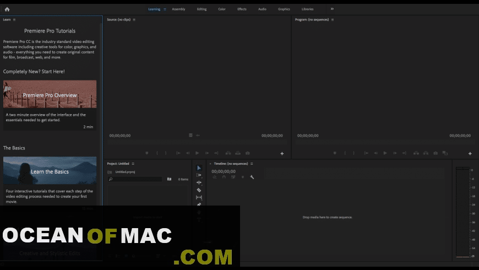Select the Razor tool
This screenshot has width=479, height=270.
(199, 190)
